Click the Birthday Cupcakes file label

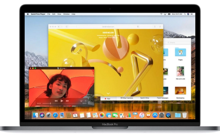click(127, 98)
